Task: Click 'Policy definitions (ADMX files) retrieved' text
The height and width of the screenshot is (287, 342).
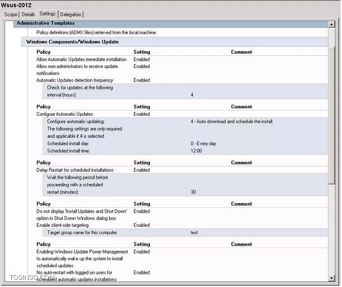Action: [96, 33]
